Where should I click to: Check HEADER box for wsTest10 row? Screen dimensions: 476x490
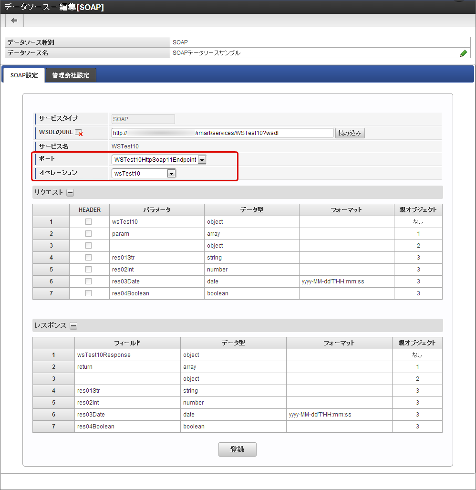pyautogui.click(x=88, y=222)
